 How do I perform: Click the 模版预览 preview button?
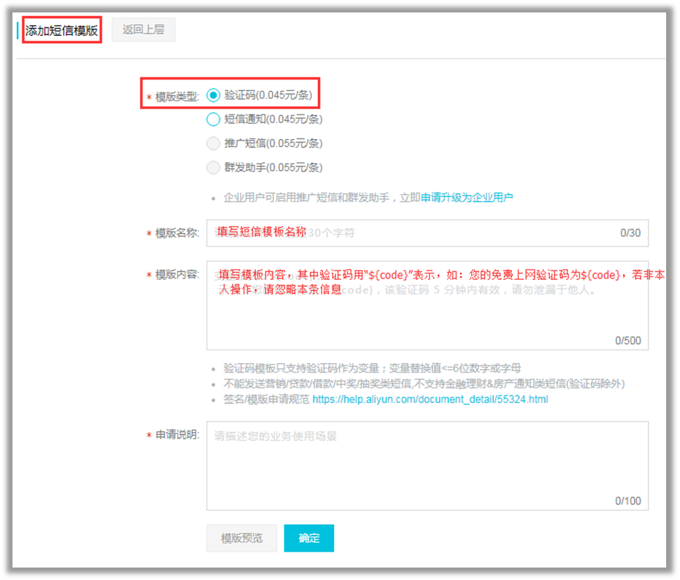click(x=241, y=538)
